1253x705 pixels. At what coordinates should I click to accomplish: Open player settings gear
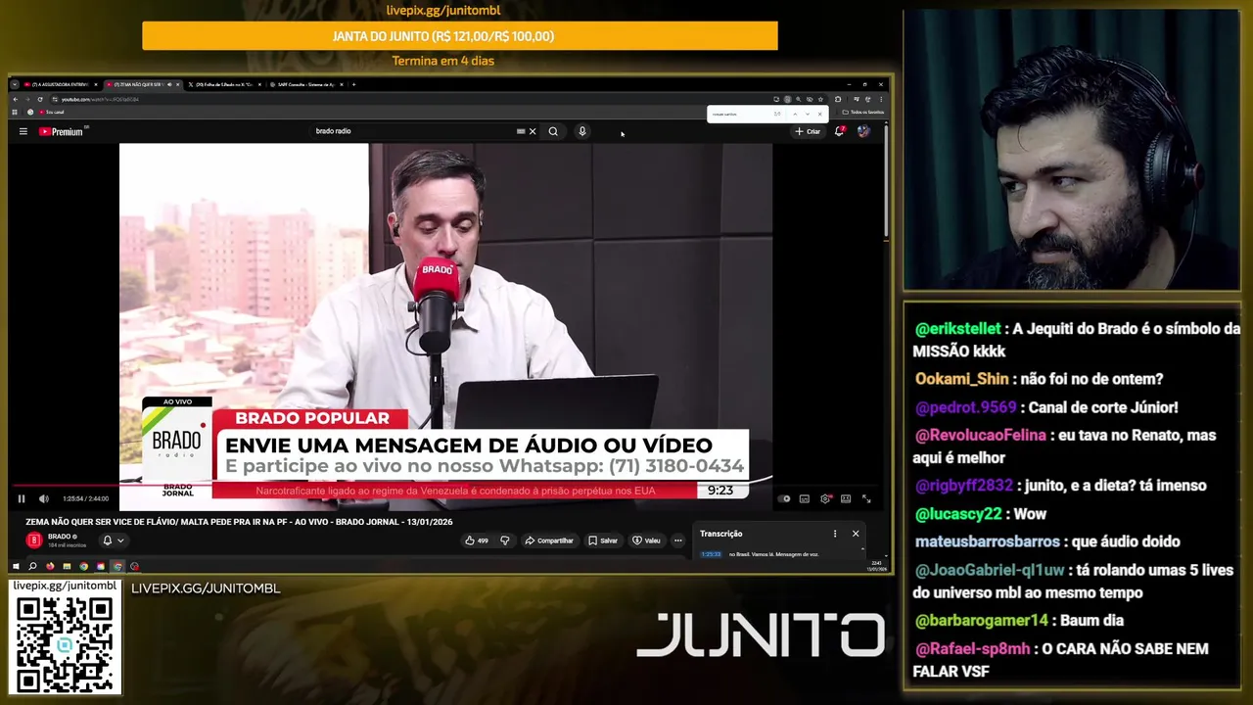(x=825, y=499)
